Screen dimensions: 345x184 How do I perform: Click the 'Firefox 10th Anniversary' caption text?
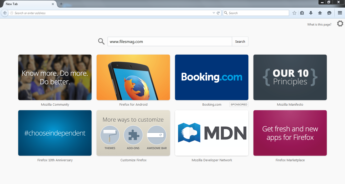[x=55, y=160]
